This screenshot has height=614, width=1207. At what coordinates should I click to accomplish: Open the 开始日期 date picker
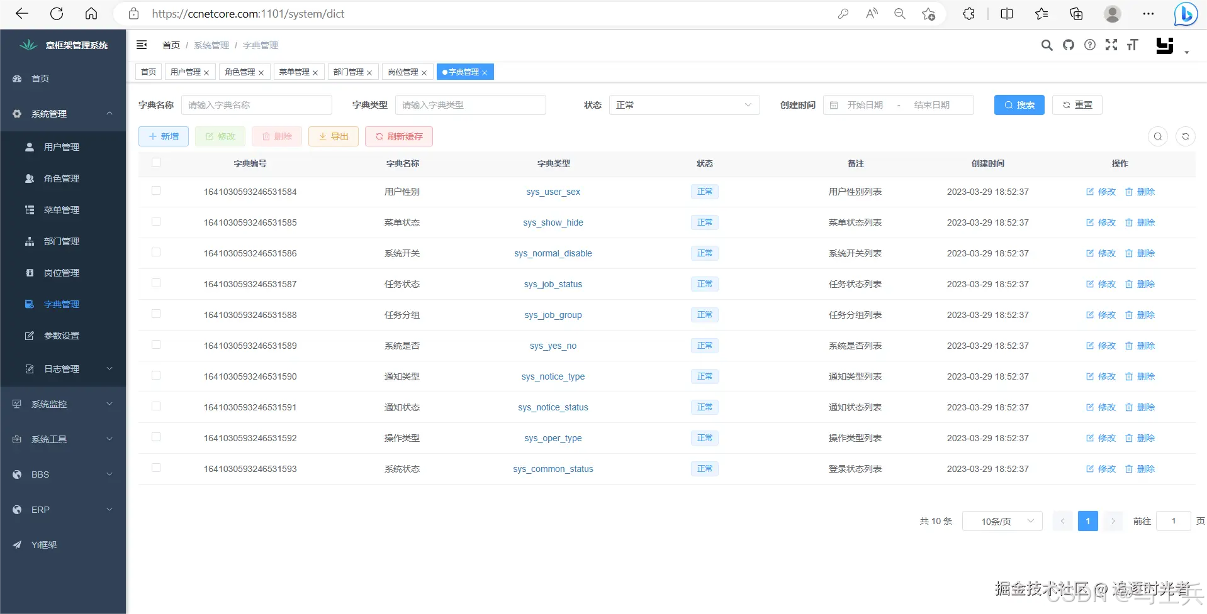(865, 105)
